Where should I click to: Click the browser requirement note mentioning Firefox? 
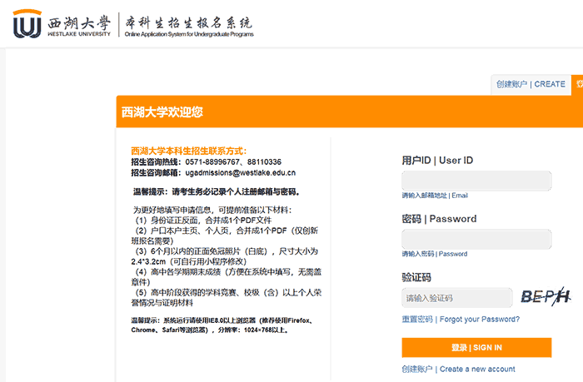222,325
